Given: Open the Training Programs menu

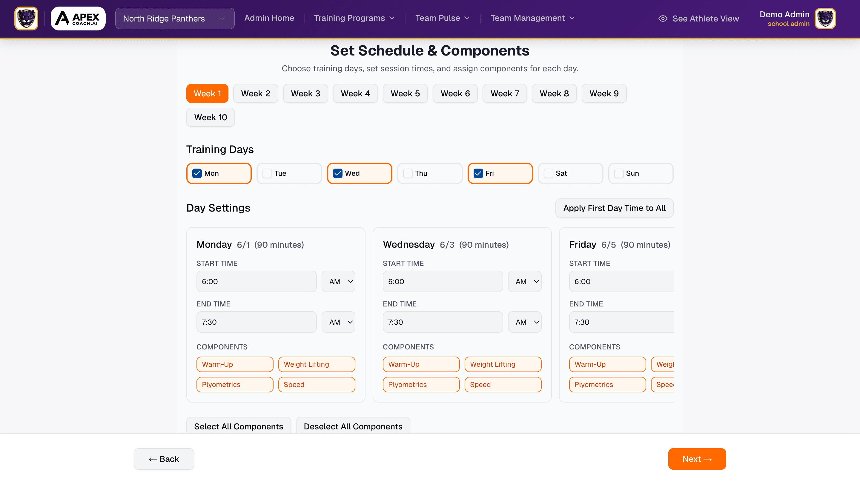Looking at the screenshot, I should pos(354,18).
